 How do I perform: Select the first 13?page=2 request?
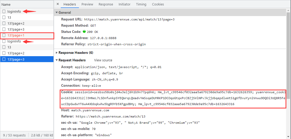(16, 23)
